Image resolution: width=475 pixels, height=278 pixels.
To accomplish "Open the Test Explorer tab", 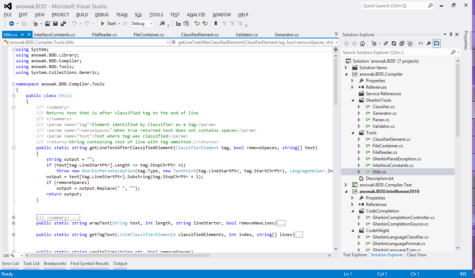I will pyautogui.click(x=355, y=255).
